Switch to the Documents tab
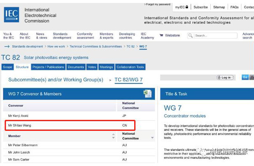This screenshot has height=166, width=254. pyautogui.click(x=76, y=67)
